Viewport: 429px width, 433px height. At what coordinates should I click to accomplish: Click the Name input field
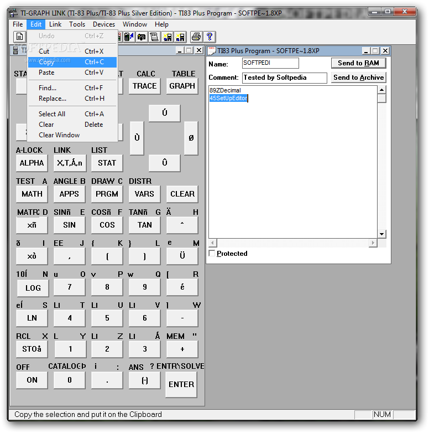270,63
